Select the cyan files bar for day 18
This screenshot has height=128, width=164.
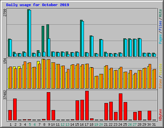(x=92, y=46)
